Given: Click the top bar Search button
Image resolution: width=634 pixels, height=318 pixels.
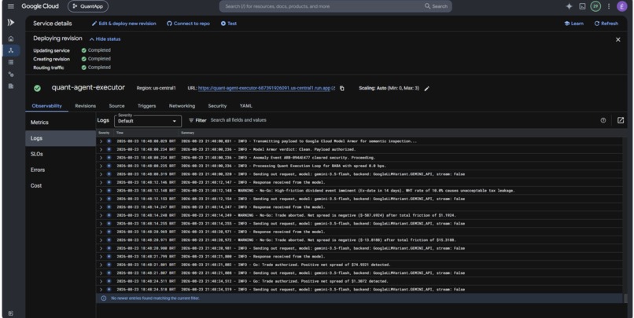Looking at the screenshot, I should (437, 6).
